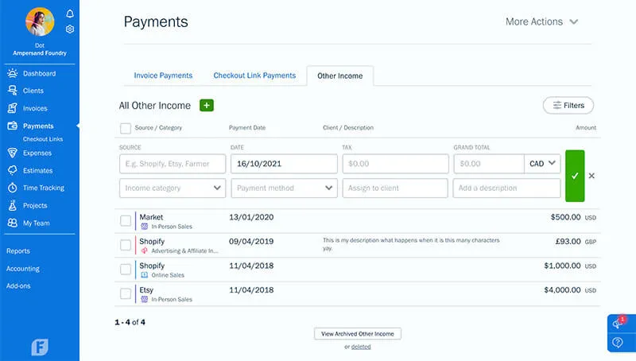
Task: Click the notifications bell icon
Action: tap(70, 14)
